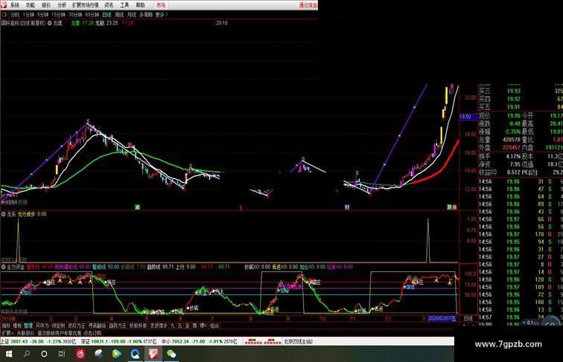Viewport: 563px width, 362px height.
Task: Open the 工具 menu
Action: pyautogui.click(x=124, y=5)
